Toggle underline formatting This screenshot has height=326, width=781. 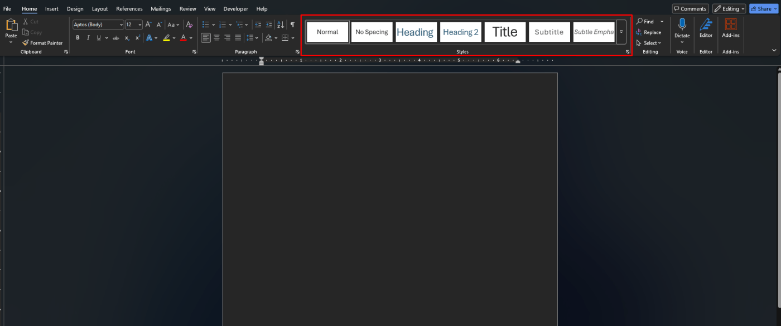(x=99, y=38)
